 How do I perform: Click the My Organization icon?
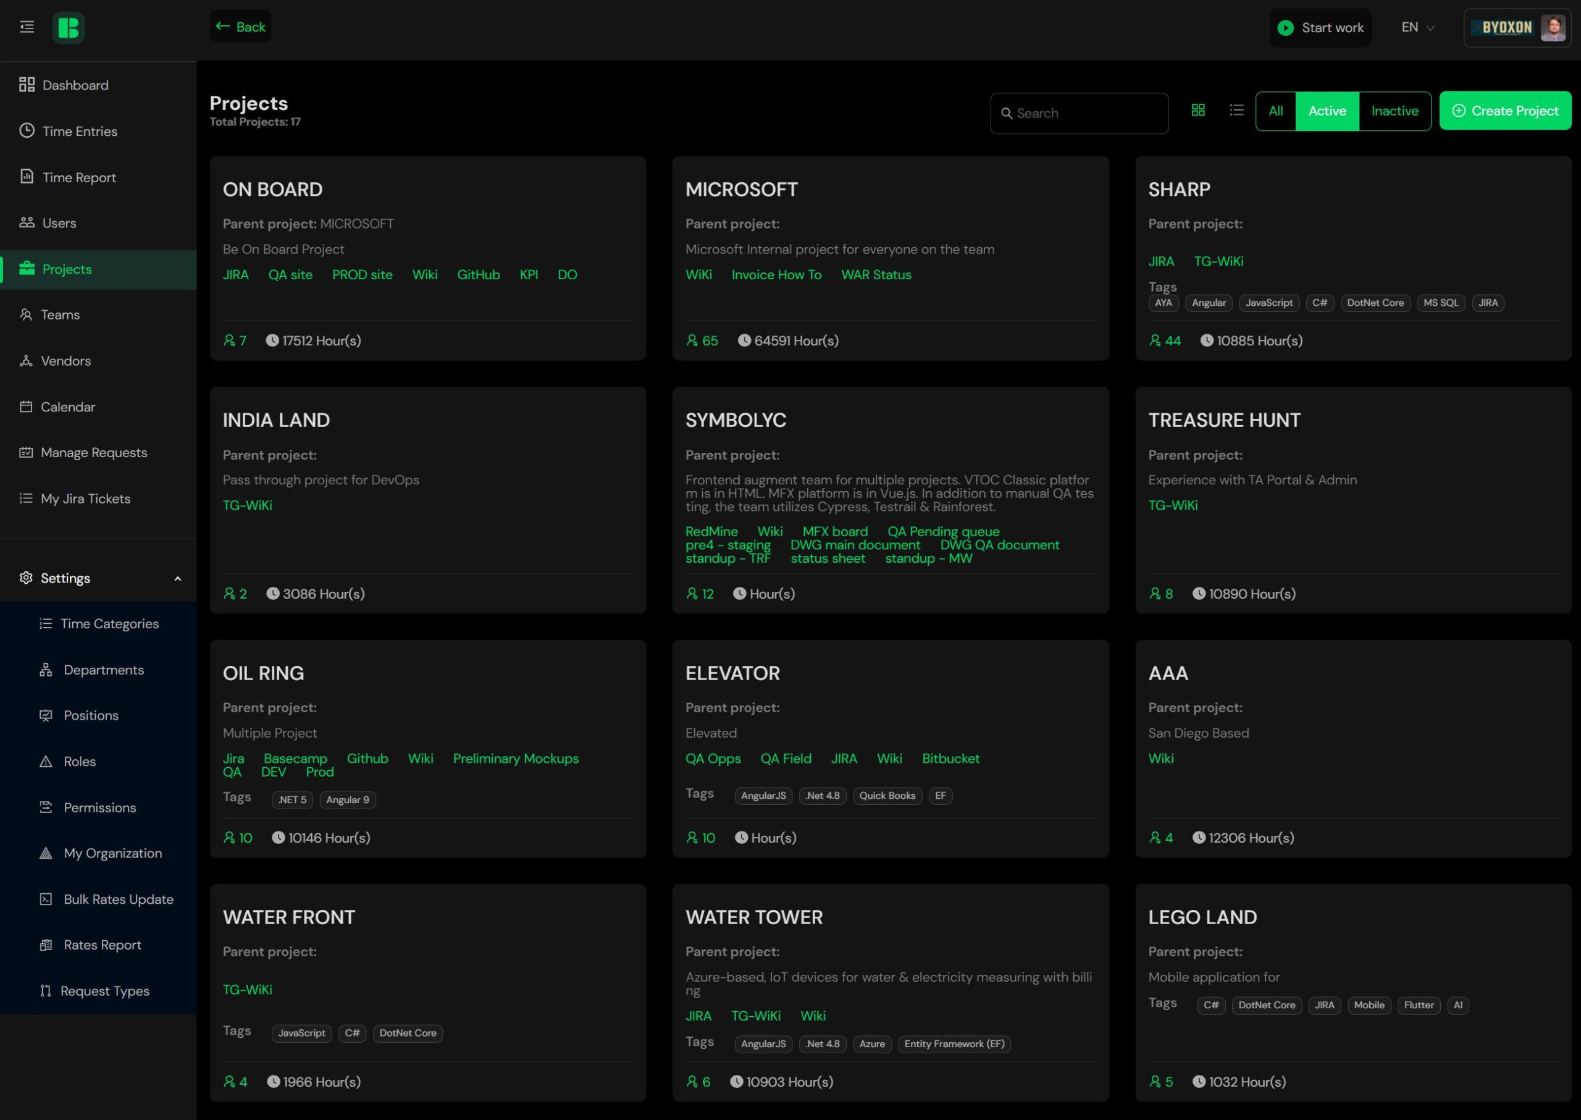pos(46,853)
